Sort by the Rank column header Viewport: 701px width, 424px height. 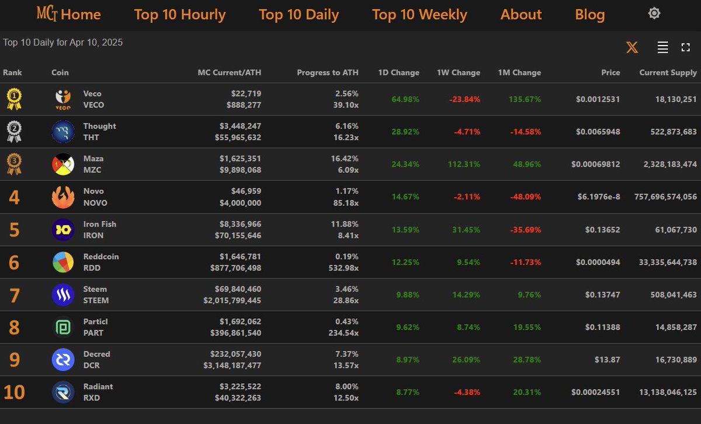[x=12, y=73]
